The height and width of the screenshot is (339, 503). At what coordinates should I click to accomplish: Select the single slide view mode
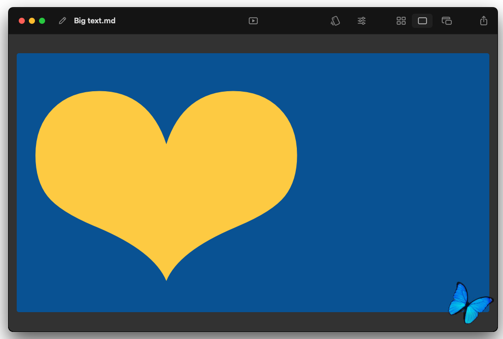point(422,21)
